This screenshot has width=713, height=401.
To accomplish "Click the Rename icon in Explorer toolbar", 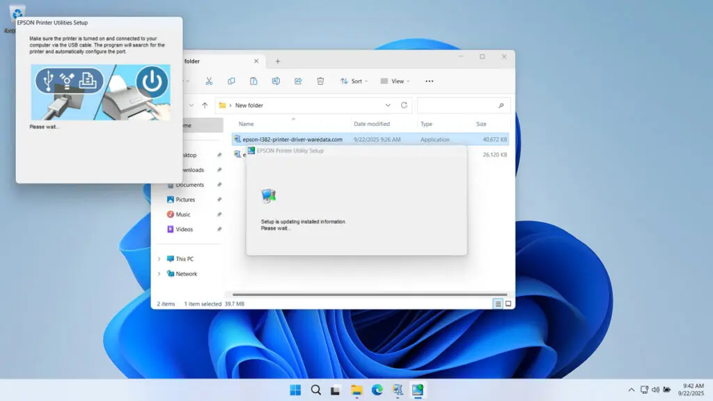I will [276, 81].
